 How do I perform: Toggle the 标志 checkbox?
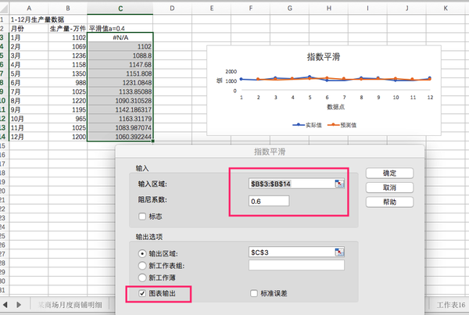pos(142,217)
